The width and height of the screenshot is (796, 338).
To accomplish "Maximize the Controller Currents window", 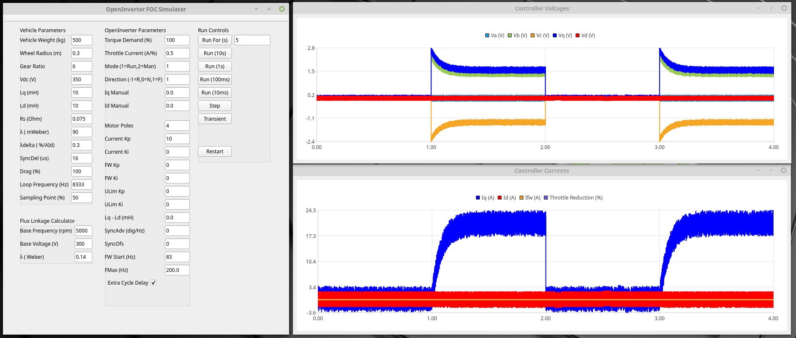I will 771,170.
